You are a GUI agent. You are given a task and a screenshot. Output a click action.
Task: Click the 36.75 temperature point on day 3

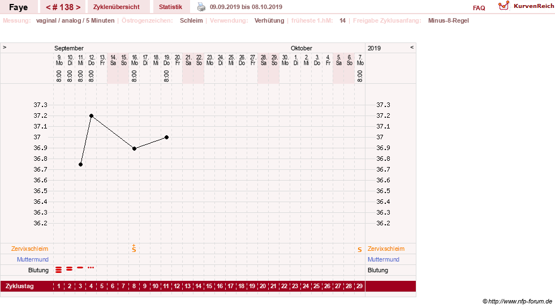coord(81,165)
